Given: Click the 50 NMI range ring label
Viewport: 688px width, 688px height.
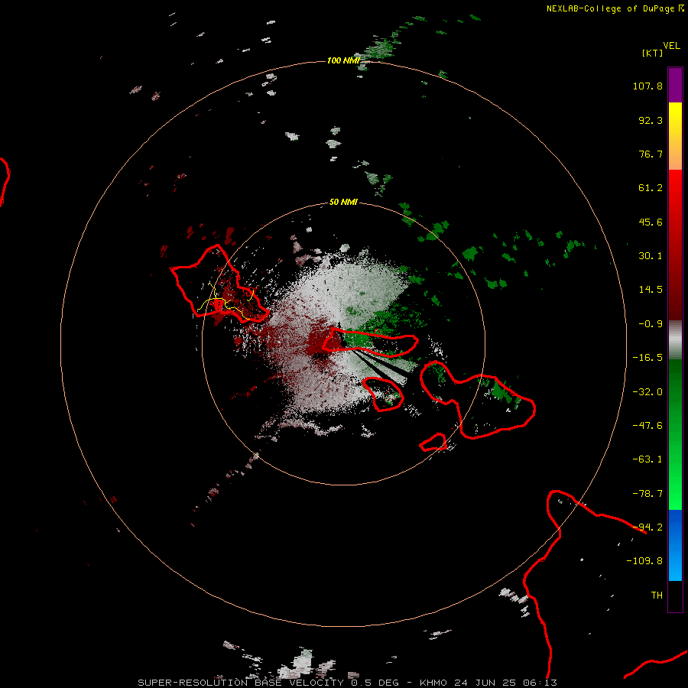Looking at the screenshot, I should (x=343, y=202).
